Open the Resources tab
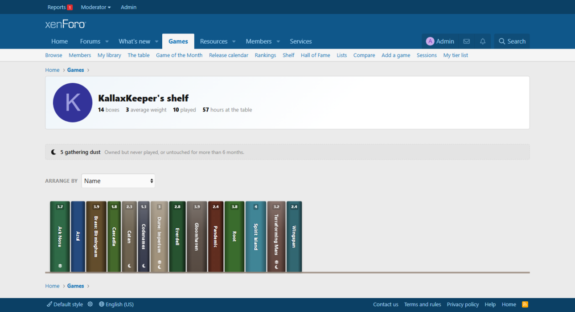The image size is (575, 312). (214, 41)
